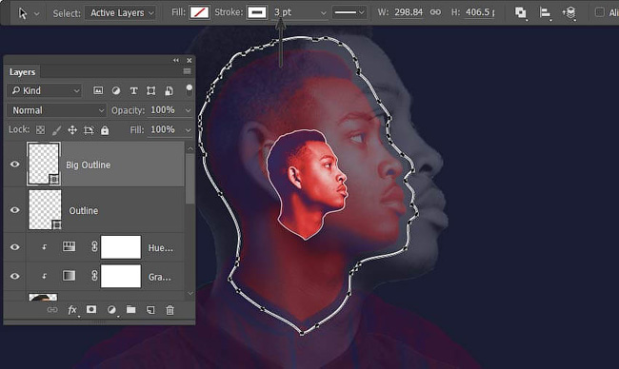Open the Kind filter dropdown
Viewport: 619px width, 369px height.
pos(45,90)
